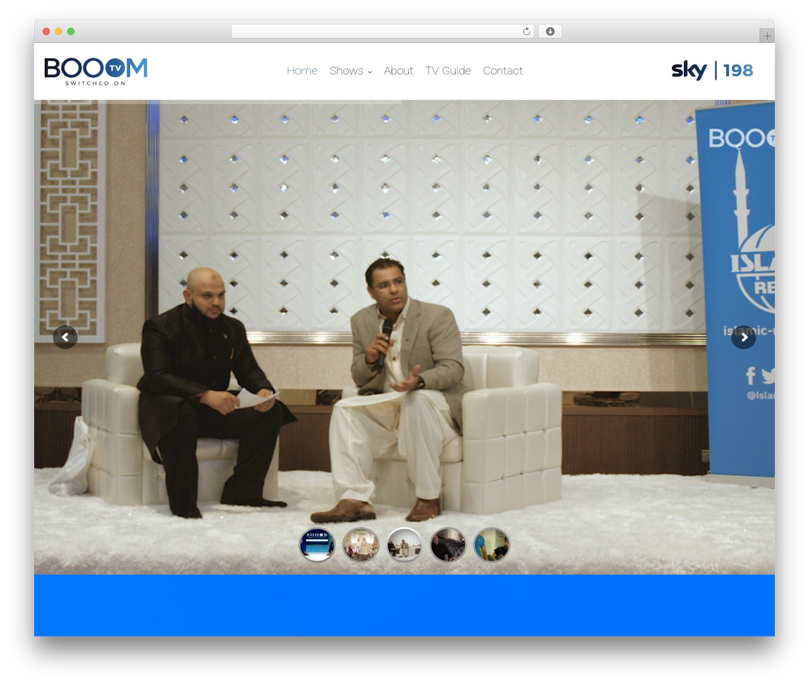809x685 pixels.
Task: Select the thumbnail of two seated men
Action: click(x=404, y=545)
